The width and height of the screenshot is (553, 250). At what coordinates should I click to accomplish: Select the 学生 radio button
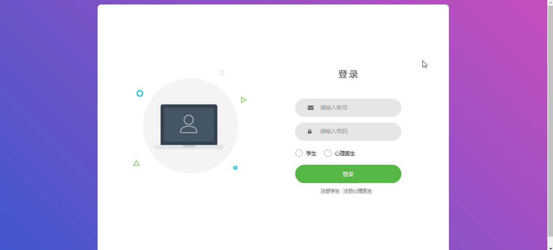click(x=299, y=153)
